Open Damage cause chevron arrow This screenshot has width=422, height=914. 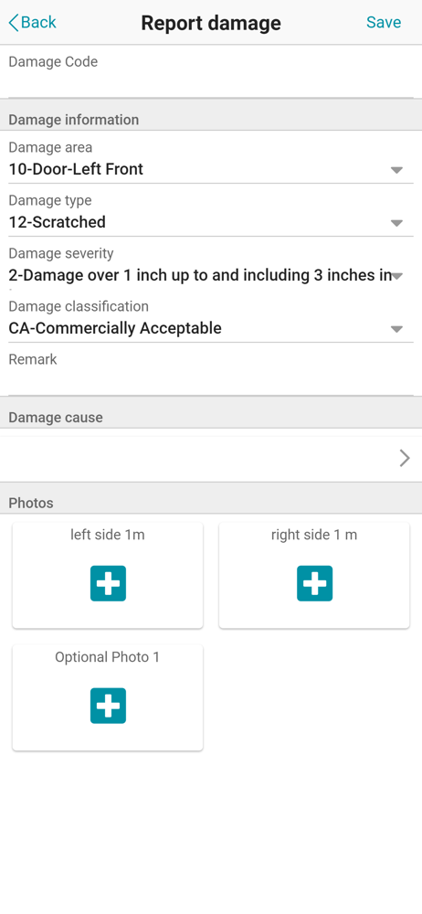tap(405, 459)
